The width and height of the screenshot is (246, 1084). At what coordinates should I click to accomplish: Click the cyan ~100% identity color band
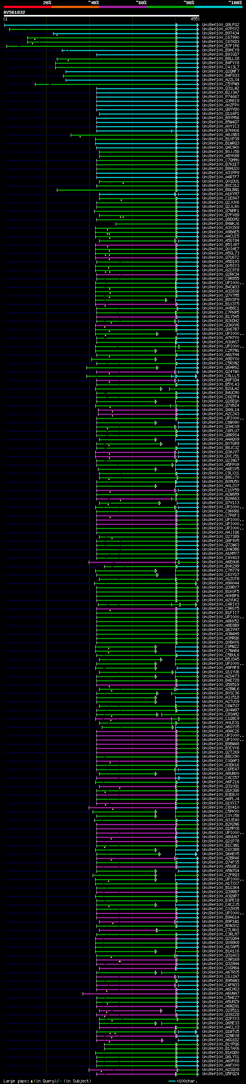point(218,7)
